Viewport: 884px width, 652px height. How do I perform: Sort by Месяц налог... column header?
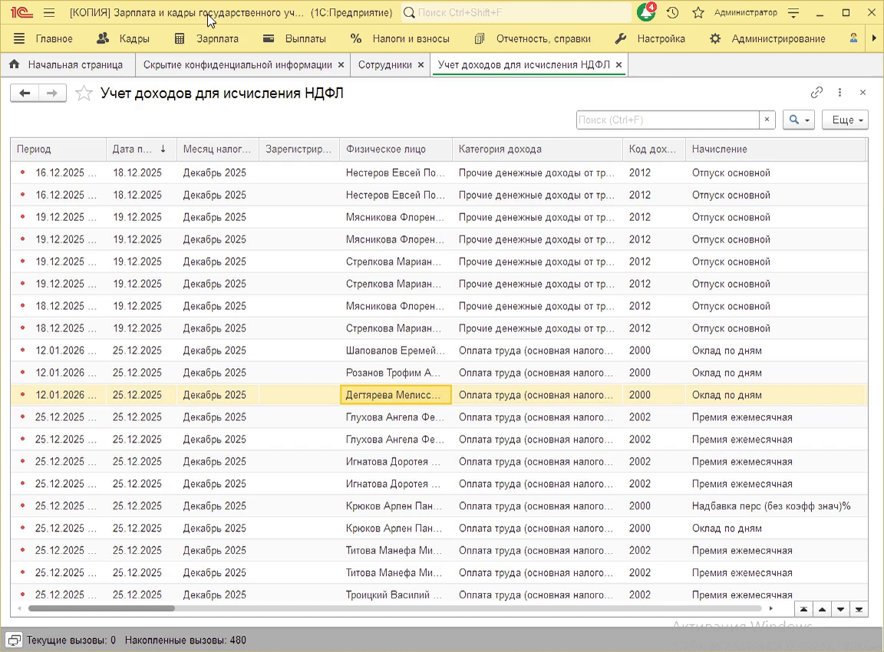[x=218, y=150]
